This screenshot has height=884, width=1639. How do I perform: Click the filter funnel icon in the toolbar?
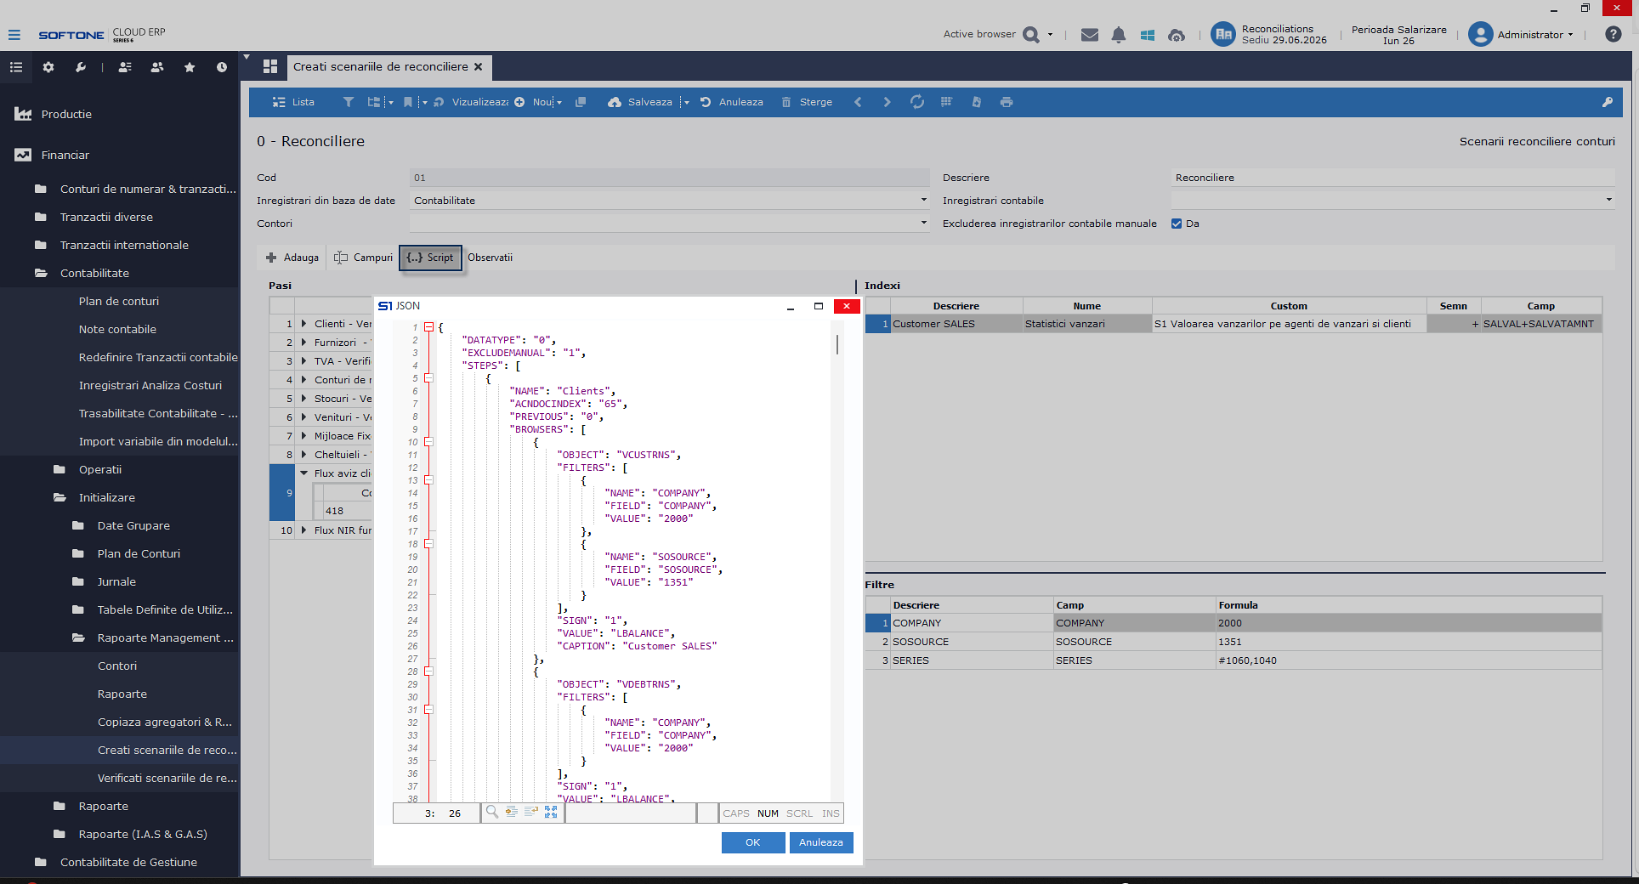[x=348, y=102]
